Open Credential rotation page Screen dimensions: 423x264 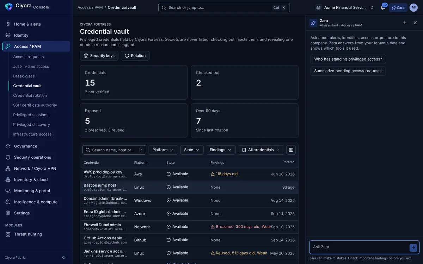[x=30, y=95]
